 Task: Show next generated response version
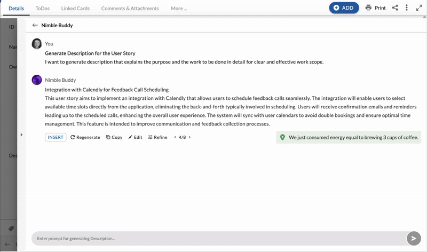point(189,137)
